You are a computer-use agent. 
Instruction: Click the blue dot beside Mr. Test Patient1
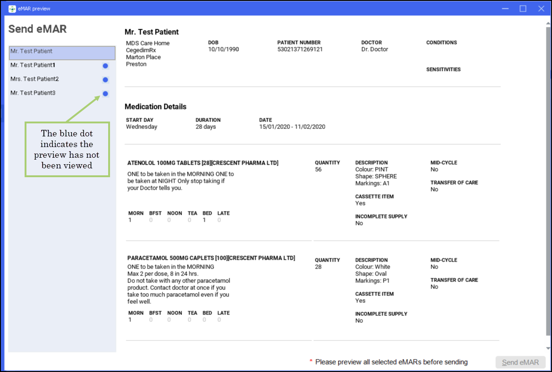click(x=105, y=66)
